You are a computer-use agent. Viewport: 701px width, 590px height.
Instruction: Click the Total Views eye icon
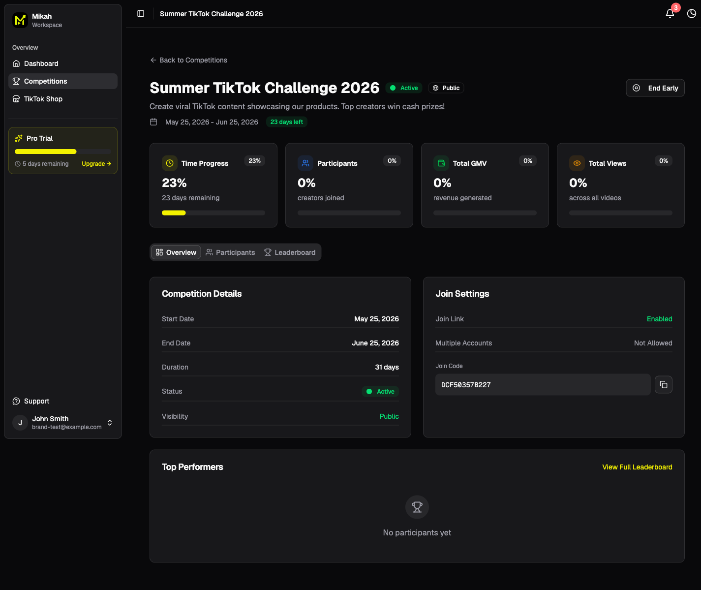(x=577, y=163)
